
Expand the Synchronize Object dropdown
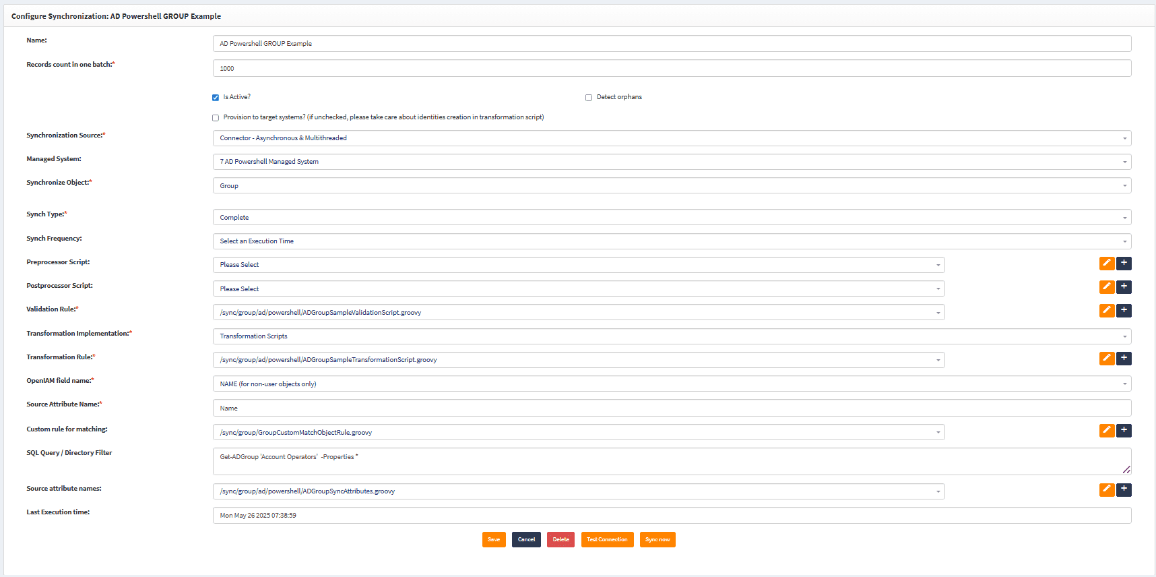tap(671, 186)
